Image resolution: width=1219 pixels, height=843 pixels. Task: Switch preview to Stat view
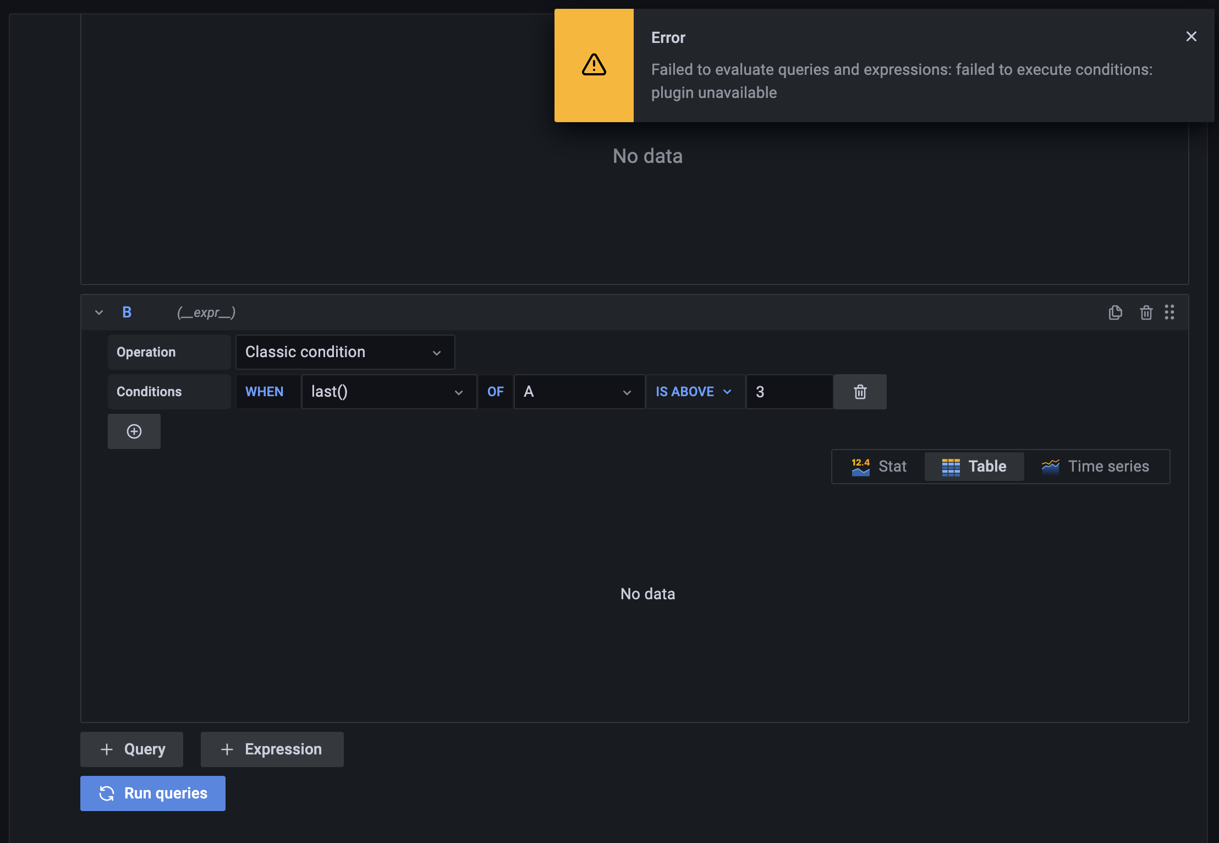coord(878,466)
